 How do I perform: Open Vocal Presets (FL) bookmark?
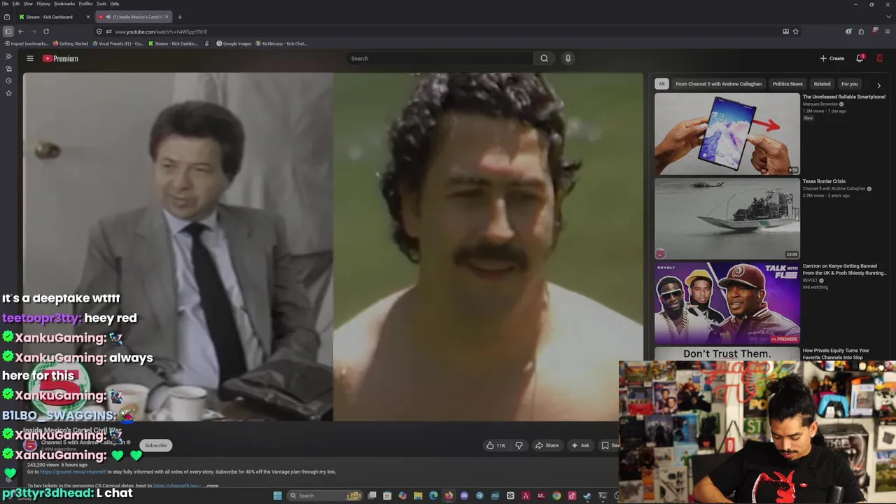click(117, 43)
